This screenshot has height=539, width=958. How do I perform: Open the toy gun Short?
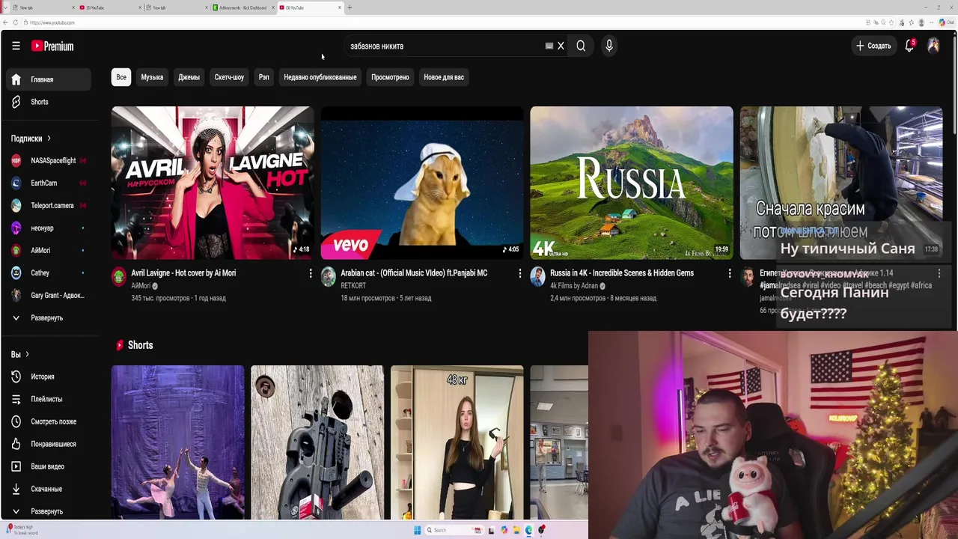tap(317, 442)
